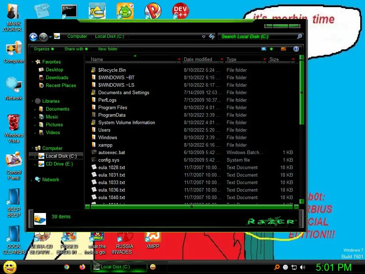Image resolution: width=365 pixels, height=274 pixels.
Task: Select the System Volume Information folder
Action: tap(127, 122)
